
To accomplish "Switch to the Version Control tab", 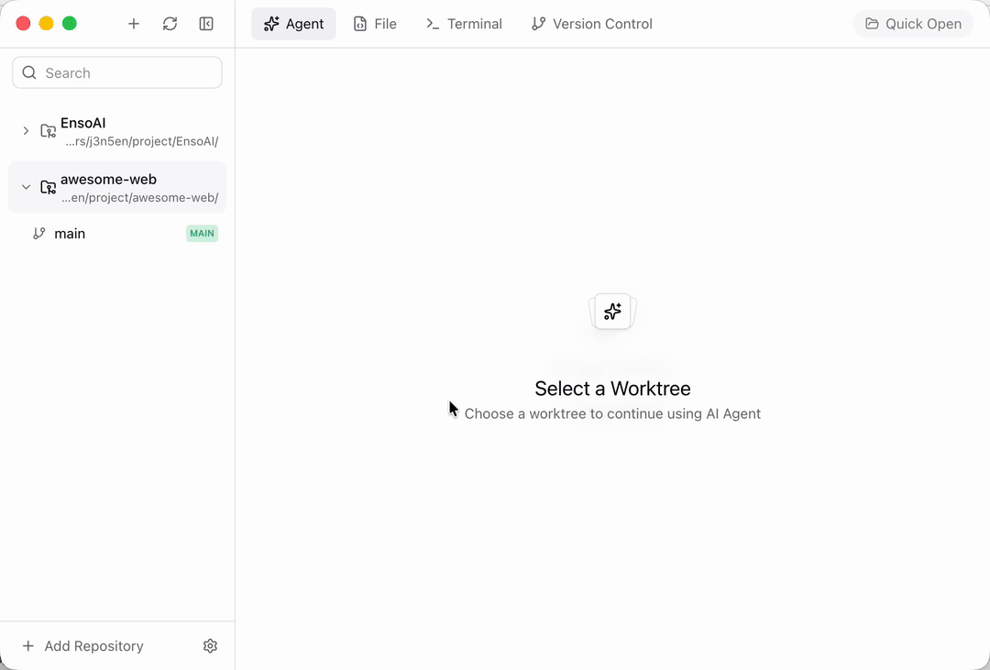I will [590, 23].
